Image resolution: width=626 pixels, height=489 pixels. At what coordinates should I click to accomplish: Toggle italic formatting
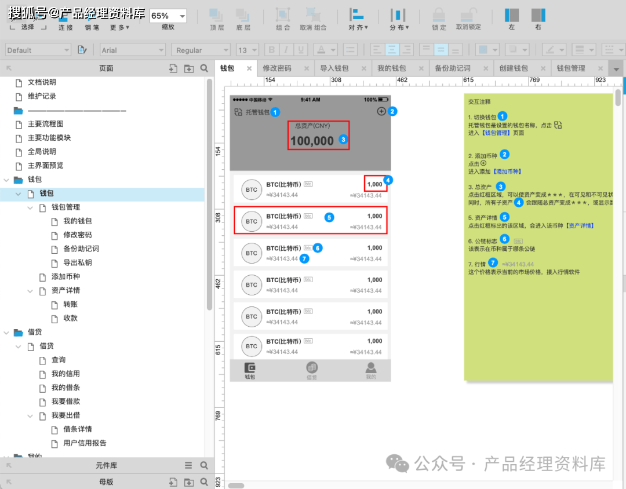286,50
